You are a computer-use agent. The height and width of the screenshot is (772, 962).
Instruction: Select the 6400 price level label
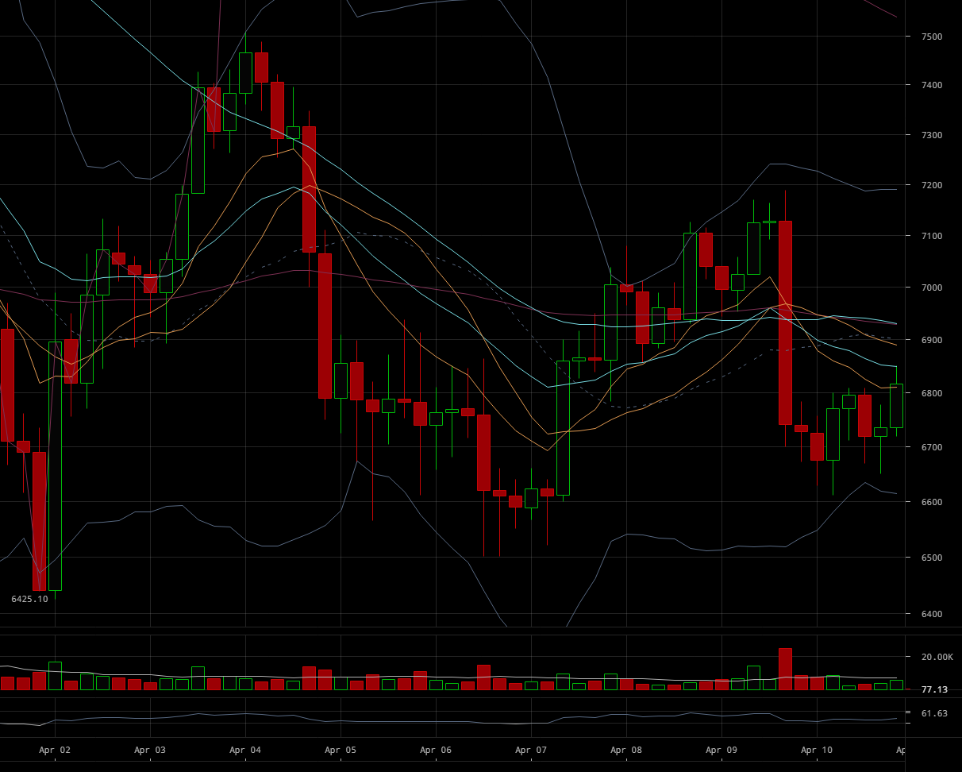[932, 615]
